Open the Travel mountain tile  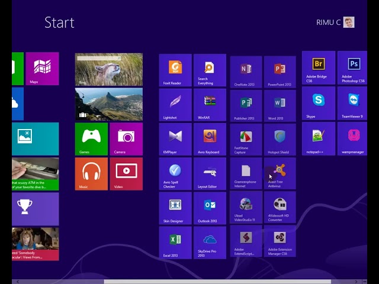tap(109, 104)
